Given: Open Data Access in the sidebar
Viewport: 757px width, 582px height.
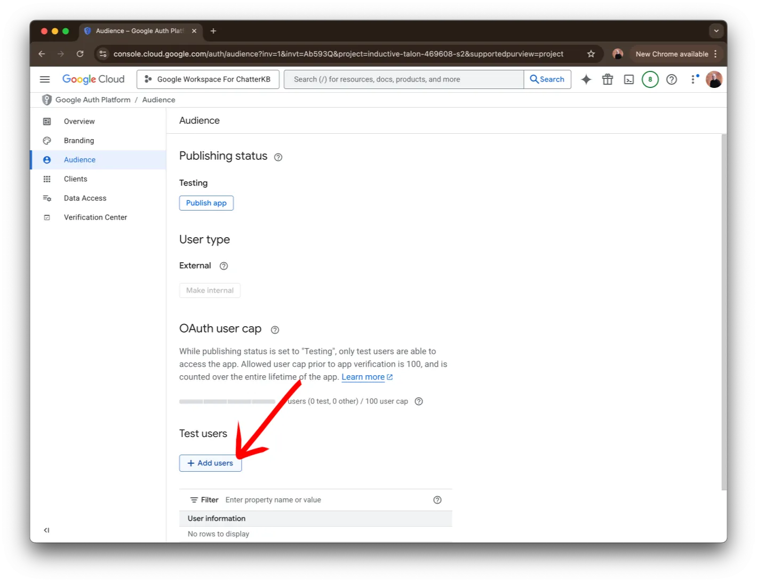Looking at the screenshot, I should coord(98,198).
